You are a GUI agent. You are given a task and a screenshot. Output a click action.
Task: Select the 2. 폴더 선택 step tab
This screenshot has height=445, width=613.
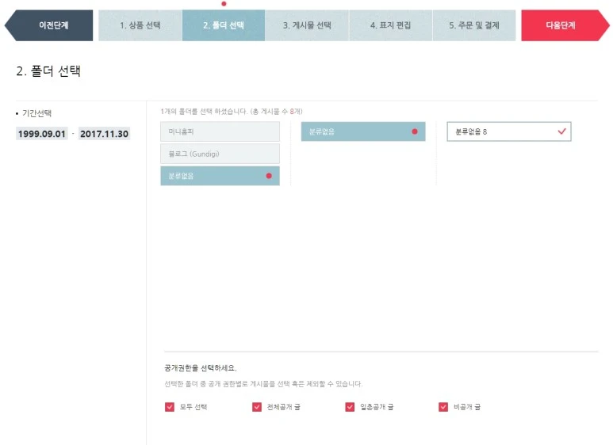click(223, 25)
